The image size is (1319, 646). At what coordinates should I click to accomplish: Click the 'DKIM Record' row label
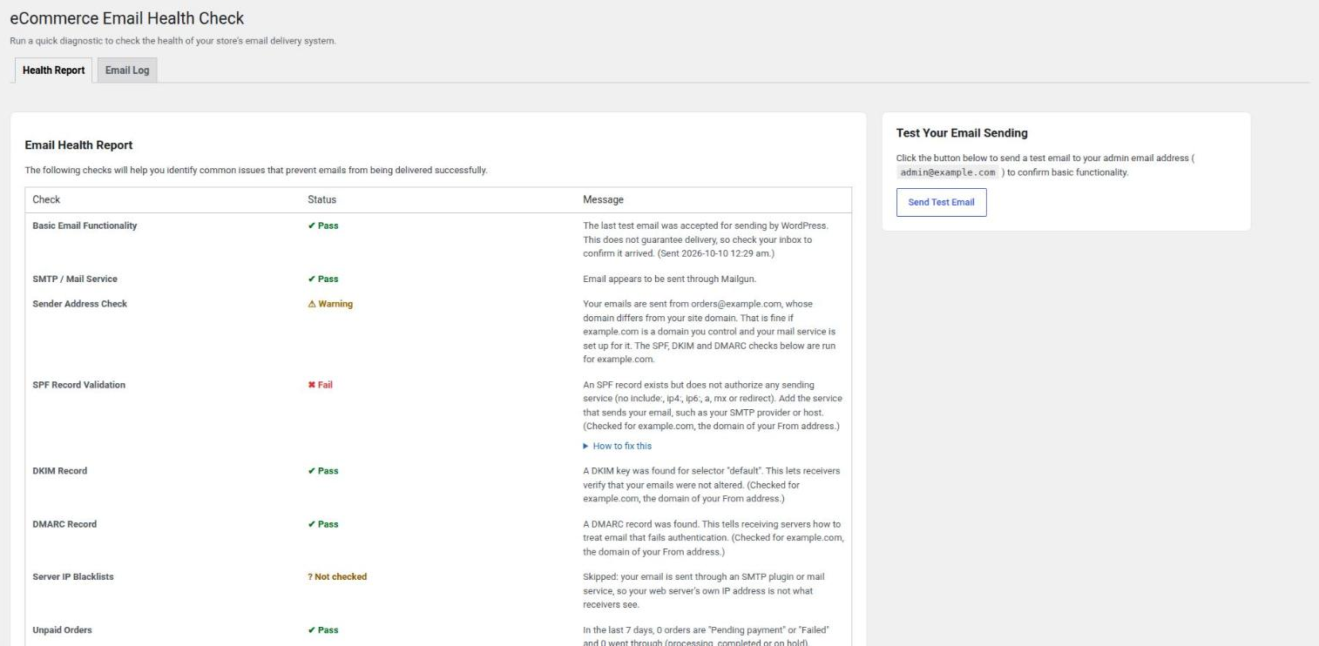point(59,471)
